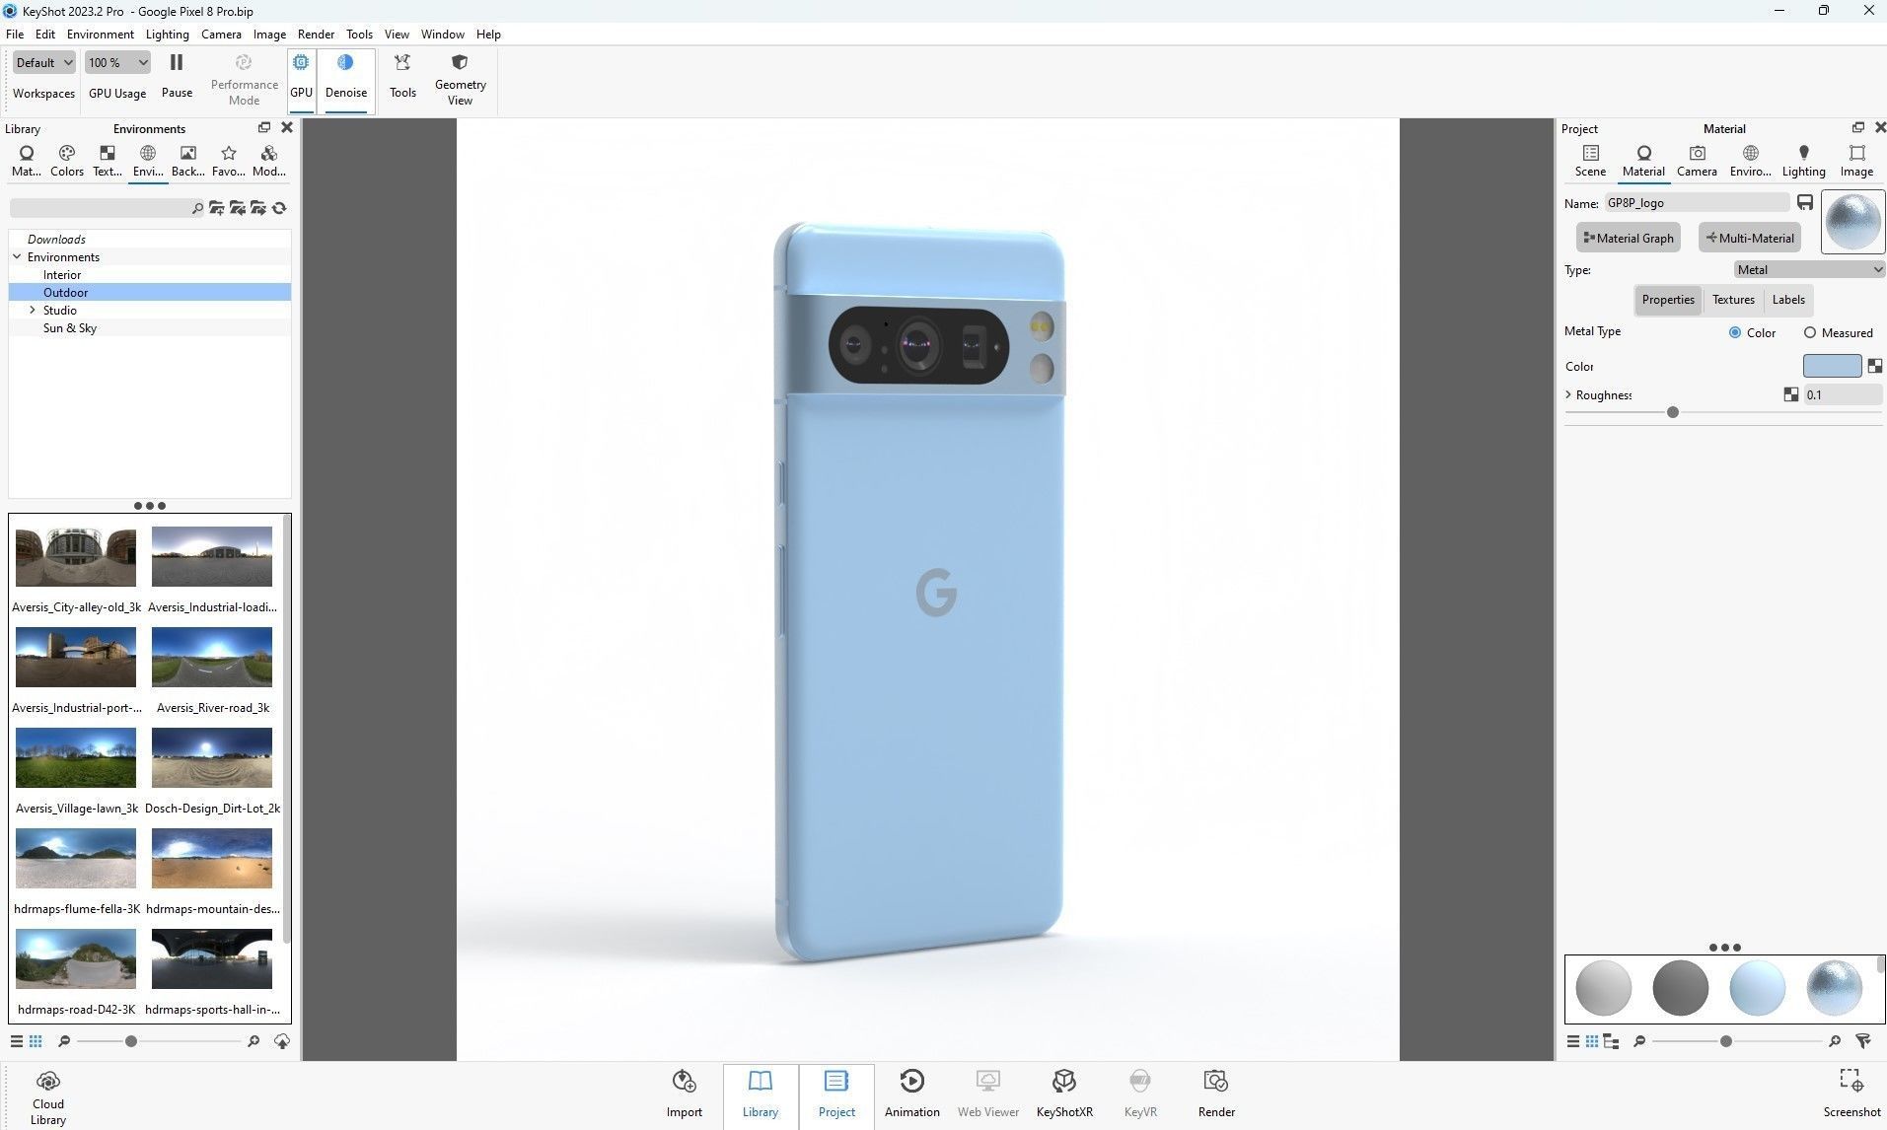
Task: Open the Lighting tab in Project panel
Action: [x=1803, y=161]
